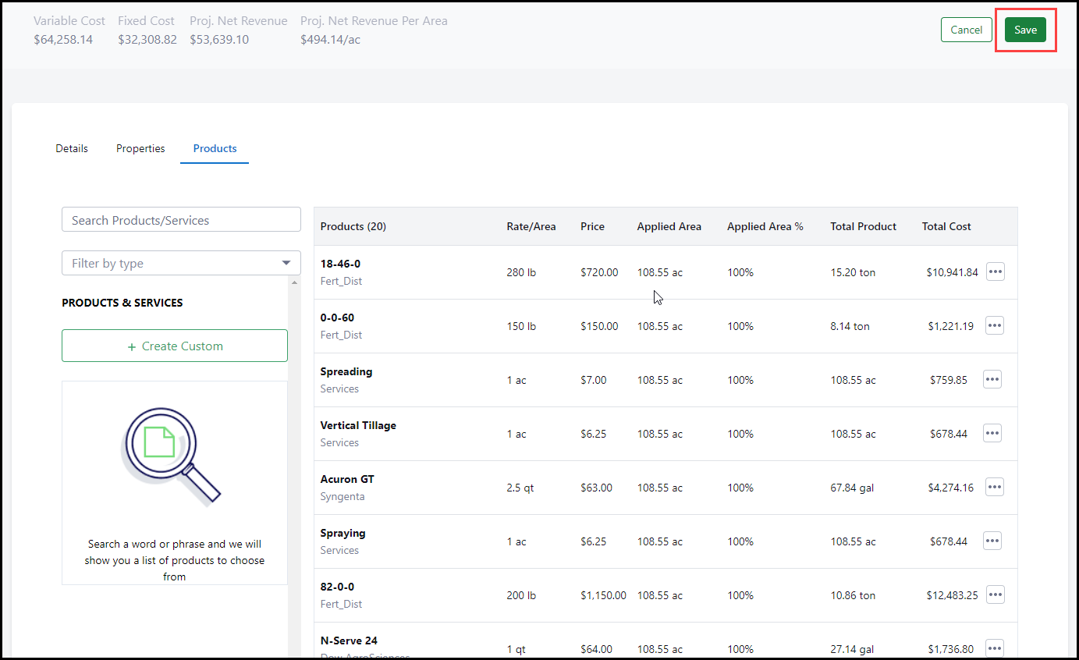Select the Products tab
Screen dimensions: 1079x660
click(215, 148)
